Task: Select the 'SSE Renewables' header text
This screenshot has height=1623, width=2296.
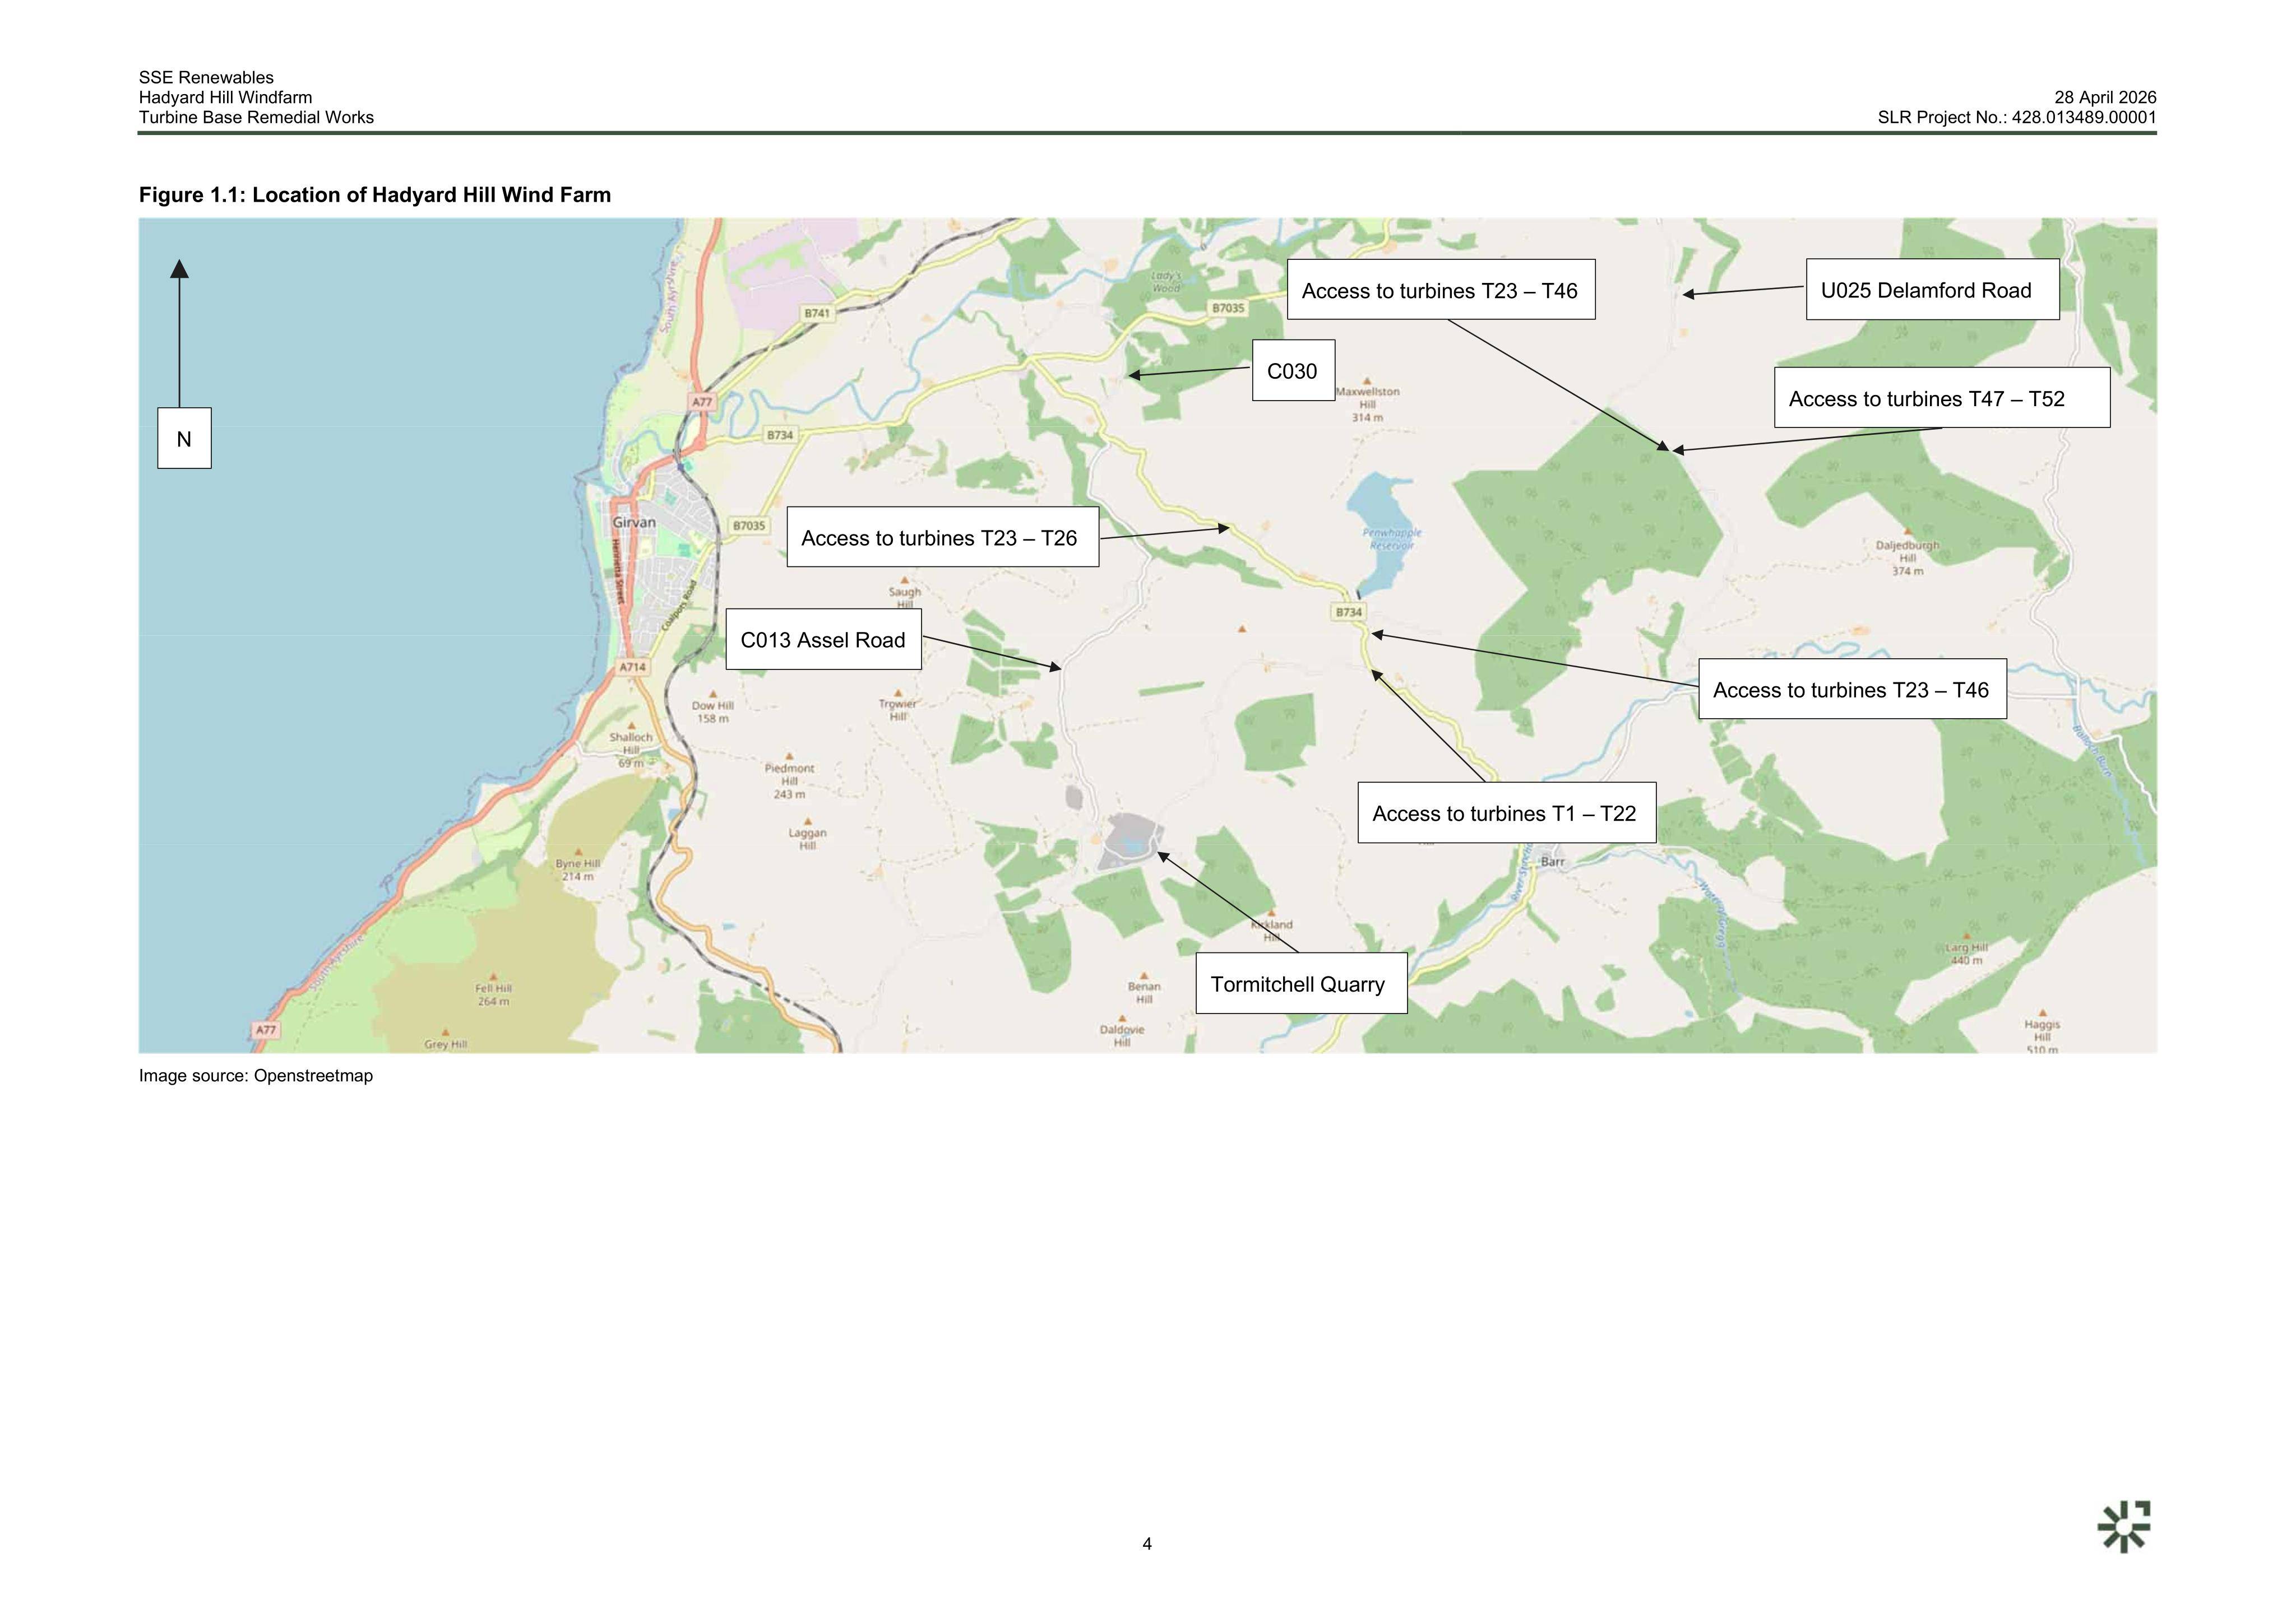Action: coord(206,78)
